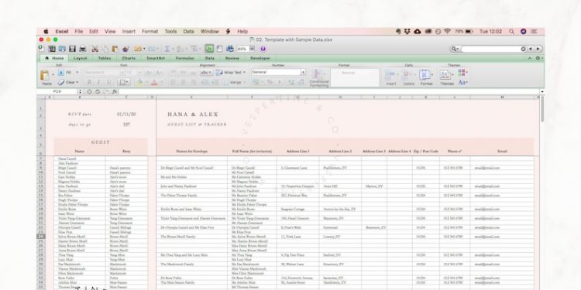The height and width of the screenshot is (290, 581).
Task: Click the ribbon settings gear icon
Action: pos(538,59)
